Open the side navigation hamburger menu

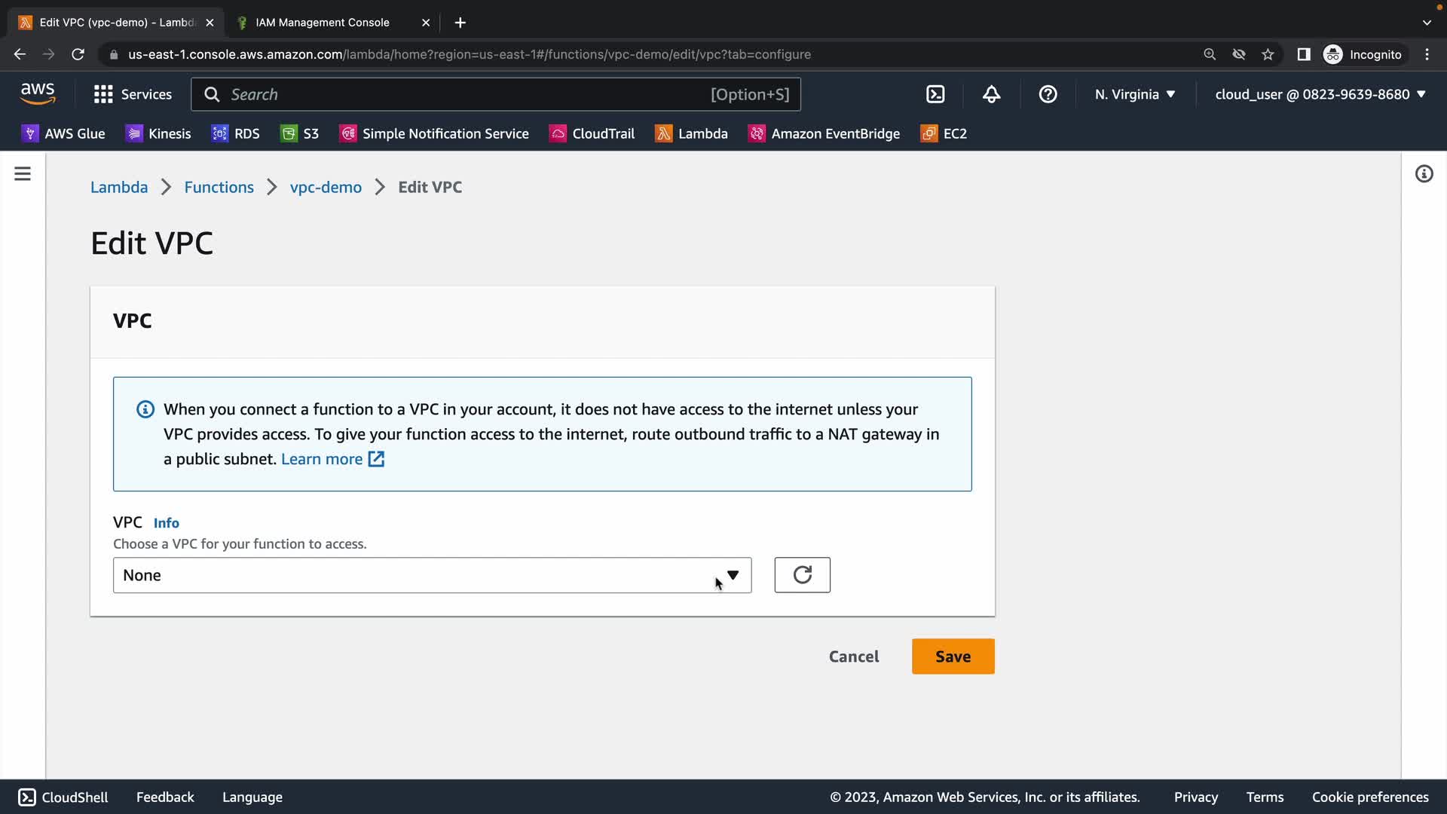pyautogui.click(x=23, y=174)
